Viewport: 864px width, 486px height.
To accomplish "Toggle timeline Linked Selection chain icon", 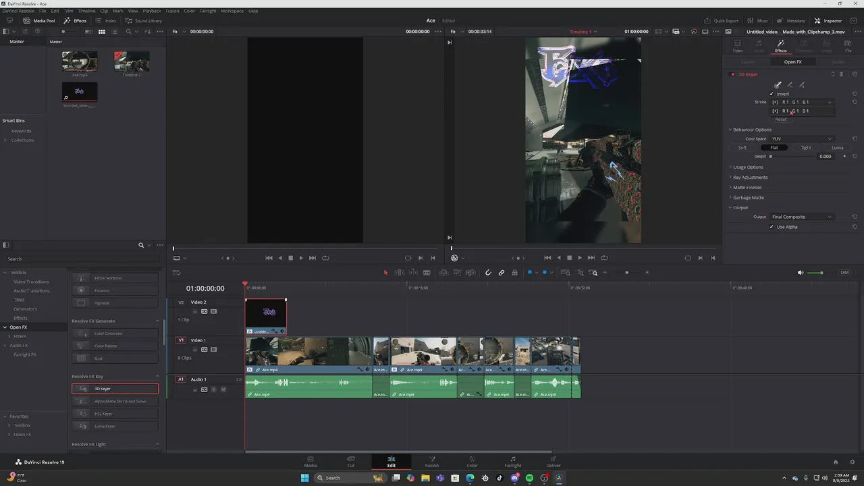I will (502, 273).
